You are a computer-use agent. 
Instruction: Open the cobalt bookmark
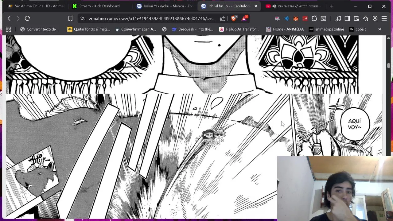[x=357, y=29]
